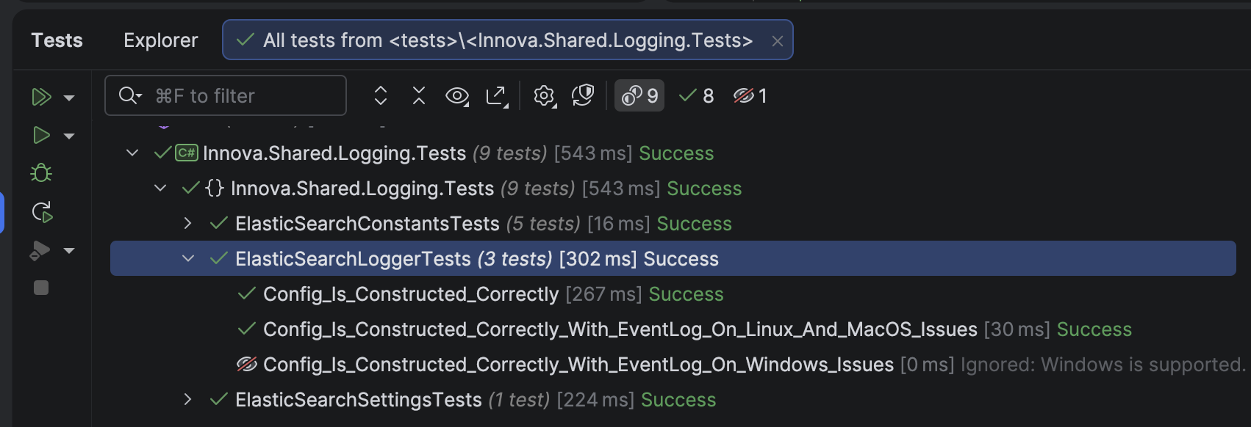Click "Ignored: Windows is supported." text
1251x427 pixels.
coord(1103,365)
